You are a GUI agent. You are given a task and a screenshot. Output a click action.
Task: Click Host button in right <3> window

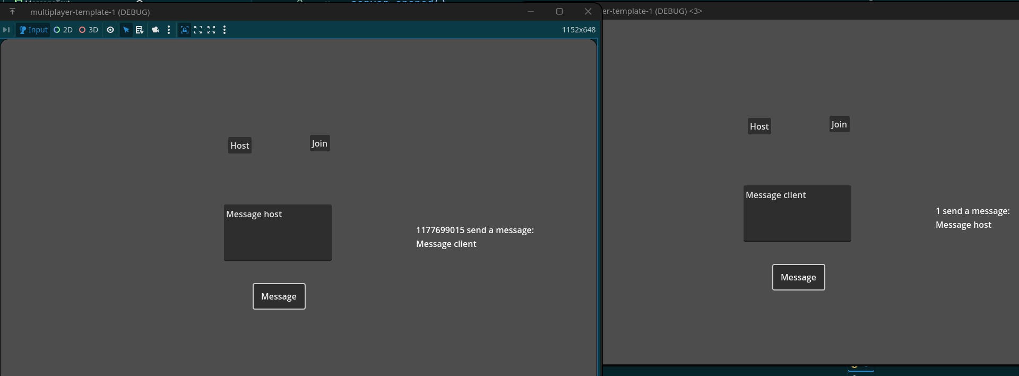[x=759, y=126]
